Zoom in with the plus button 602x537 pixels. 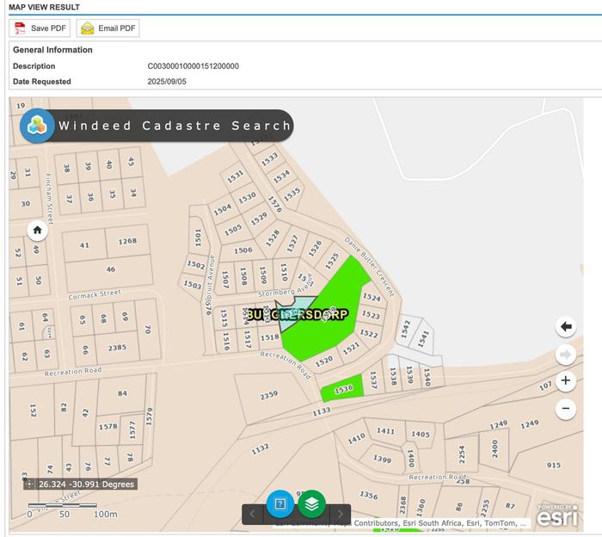[565, 380]
